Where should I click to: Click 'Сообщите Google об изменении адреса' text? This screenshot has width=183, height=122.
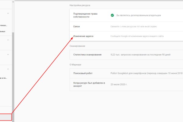coord(137,36)
